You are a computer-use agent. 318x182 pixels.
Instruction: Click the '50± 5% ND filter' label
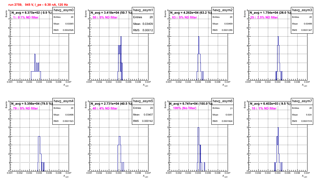click(105, 17)
